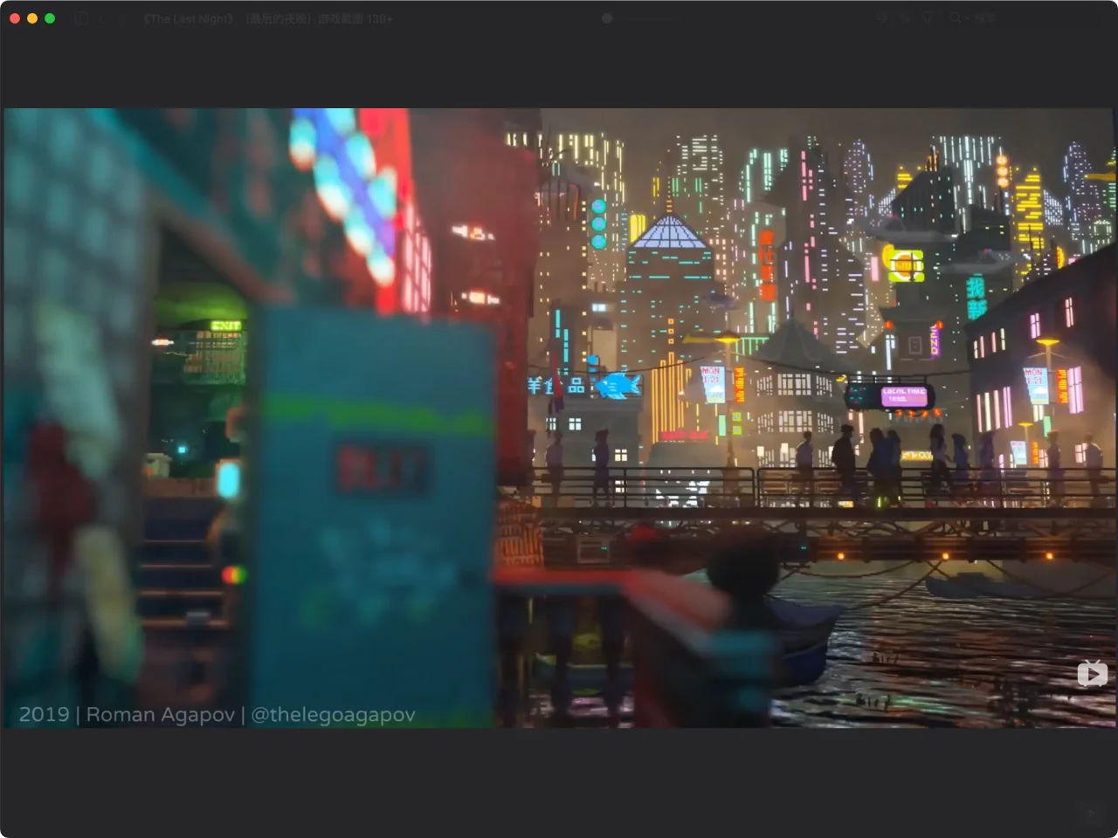Maximize the window with the green button

[50, 18]
